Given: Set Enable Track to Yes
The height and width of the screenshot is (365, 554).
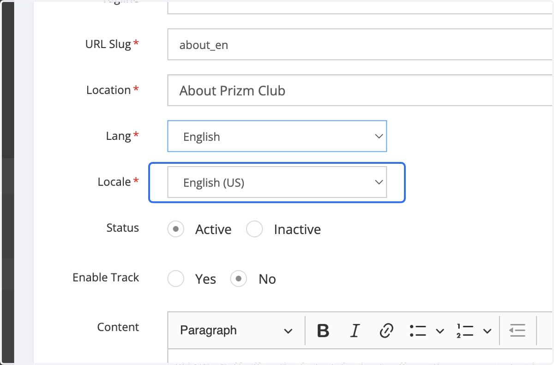Looking at the screenshot, I should tap(176, 279).
